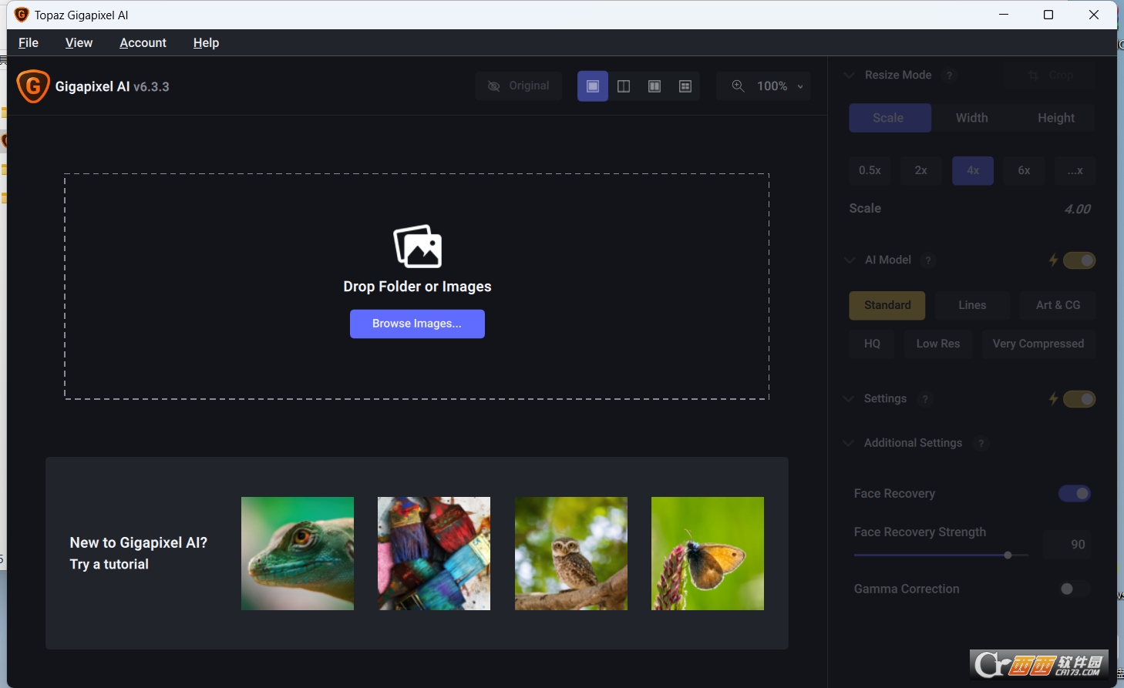This screenshot has height=688, width=1124.
Task: Collapse the AI Model section
Action: coord(850,260)
